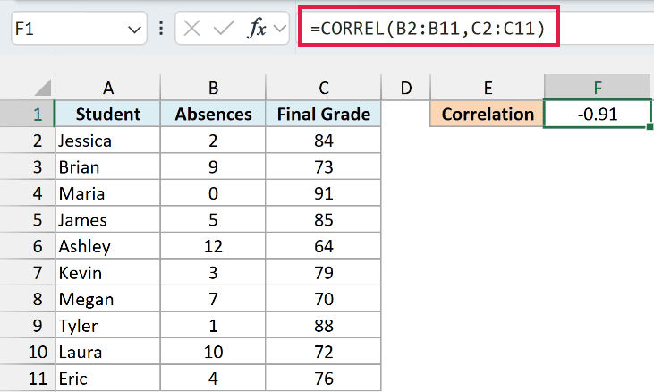Select James's final grade 85

[324, 220]
